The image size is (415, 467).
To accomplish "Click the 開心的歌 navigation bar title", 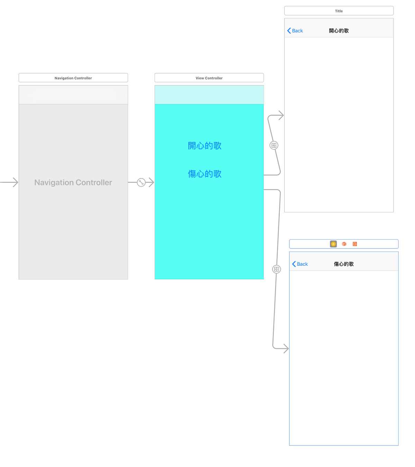I will tap(339, 30).
